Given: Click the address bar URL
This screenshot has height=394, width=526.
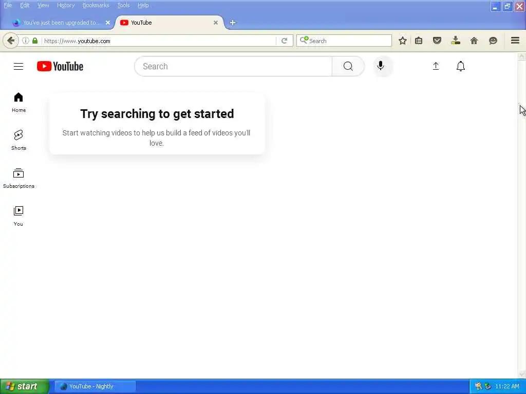Looking at the screenshot, I should pyautogui.click(x=77, y=41).
